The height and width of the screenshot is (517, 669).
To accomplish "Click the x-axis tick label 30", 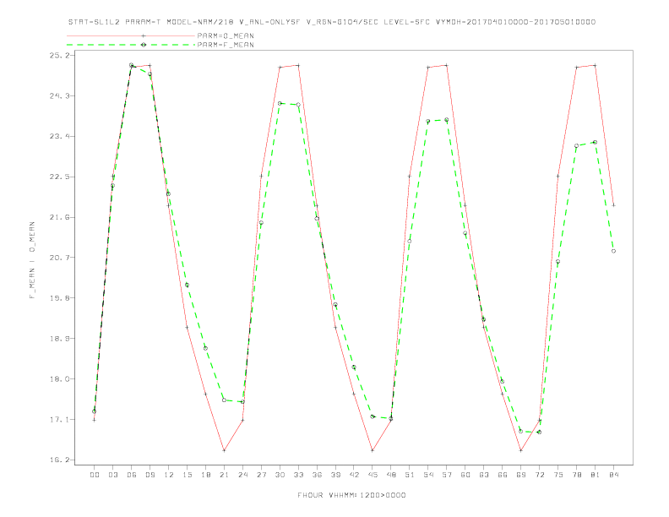I will pos(280,475).
